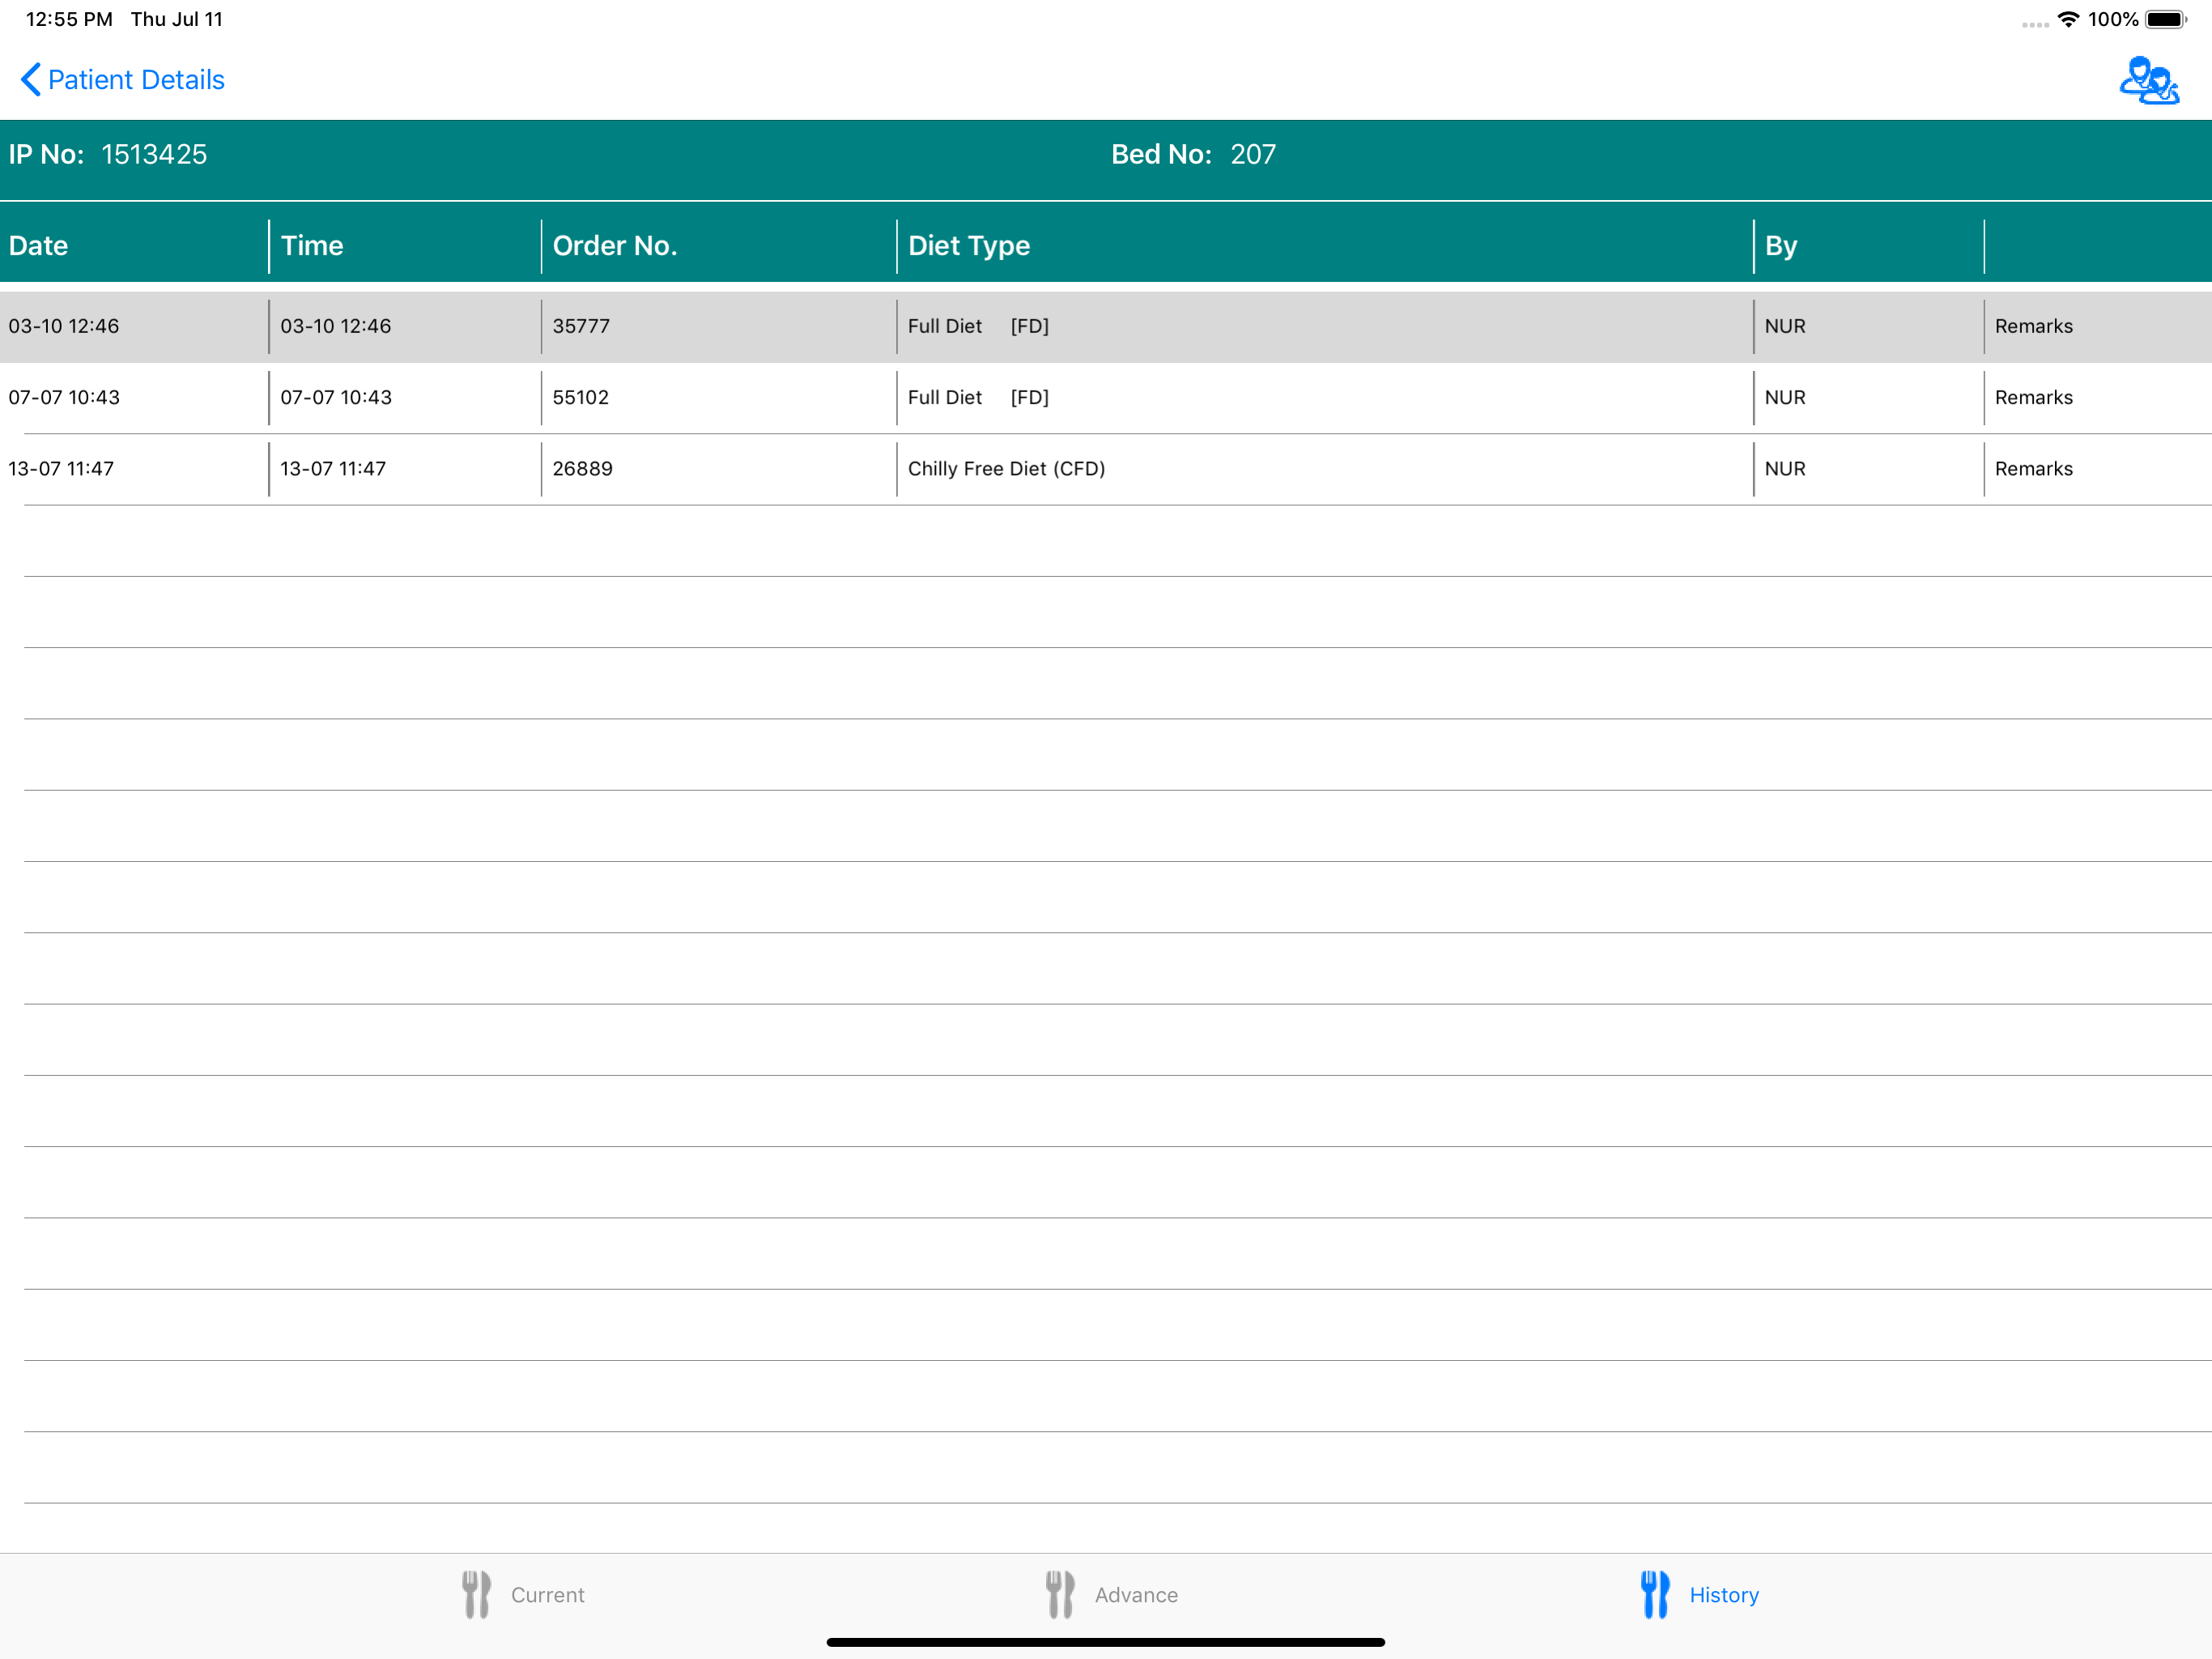
Task: Open Remarks for order 55102
Action: point(2033,397)
